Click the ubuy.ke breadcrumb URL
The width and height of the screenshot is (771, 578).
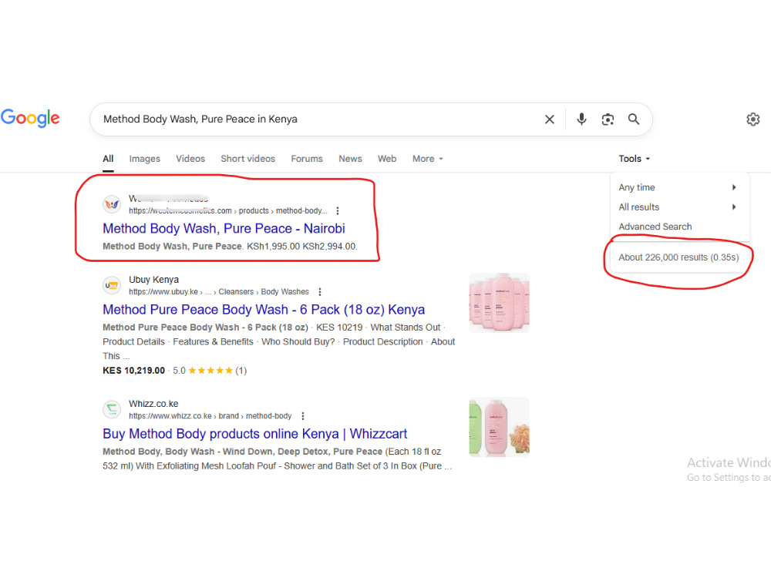click(219, 292)
